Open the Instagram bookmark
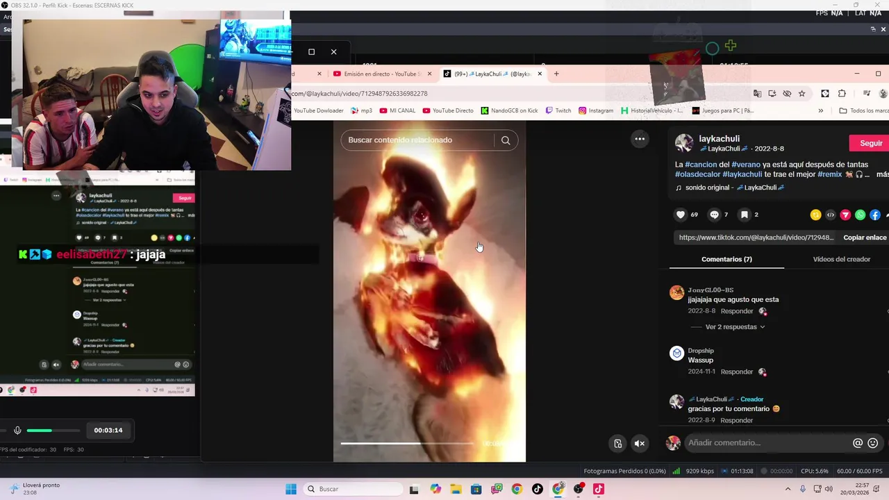Image resolution: width=889 pixels, height=500 pixels. coord(596,110)
